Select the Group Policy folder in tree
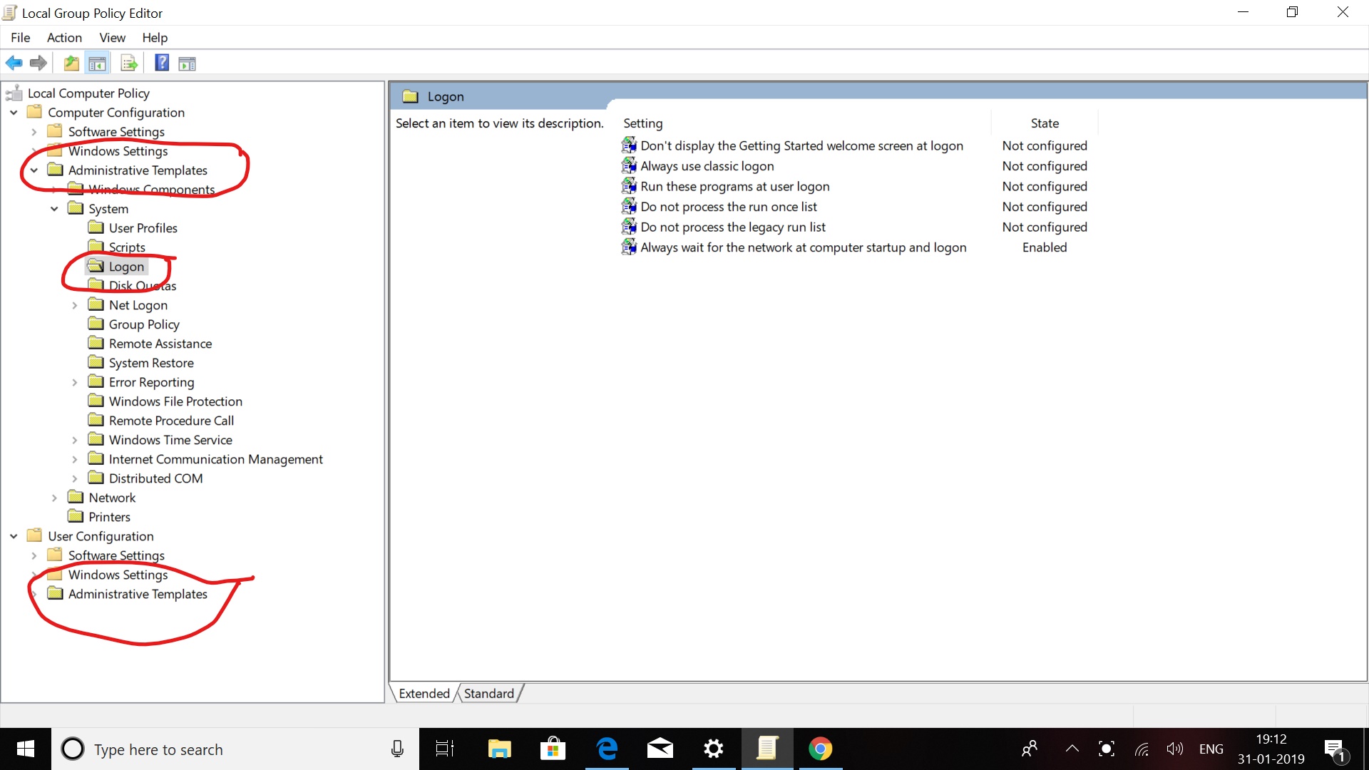Image resolution: width=1369 pixels, height=770 pixels. (x=143, y=324)
